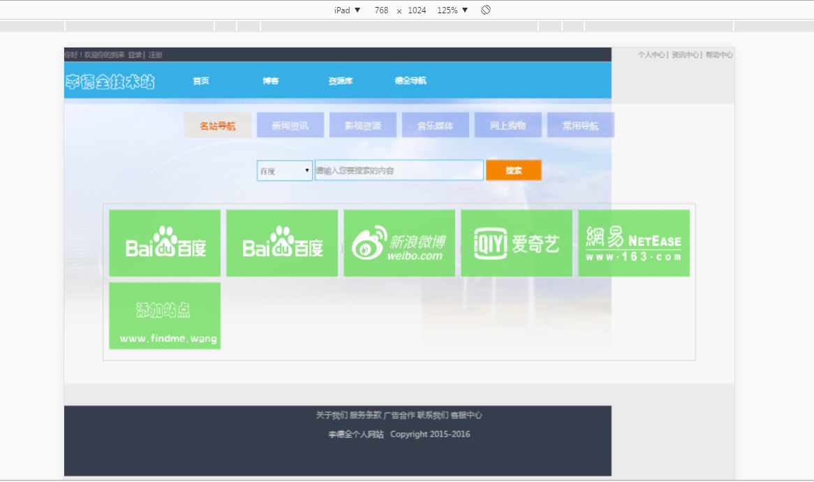Click the 李德全技术站 site logo
Screen dimensions: 814x482
[x=110, y=82]
